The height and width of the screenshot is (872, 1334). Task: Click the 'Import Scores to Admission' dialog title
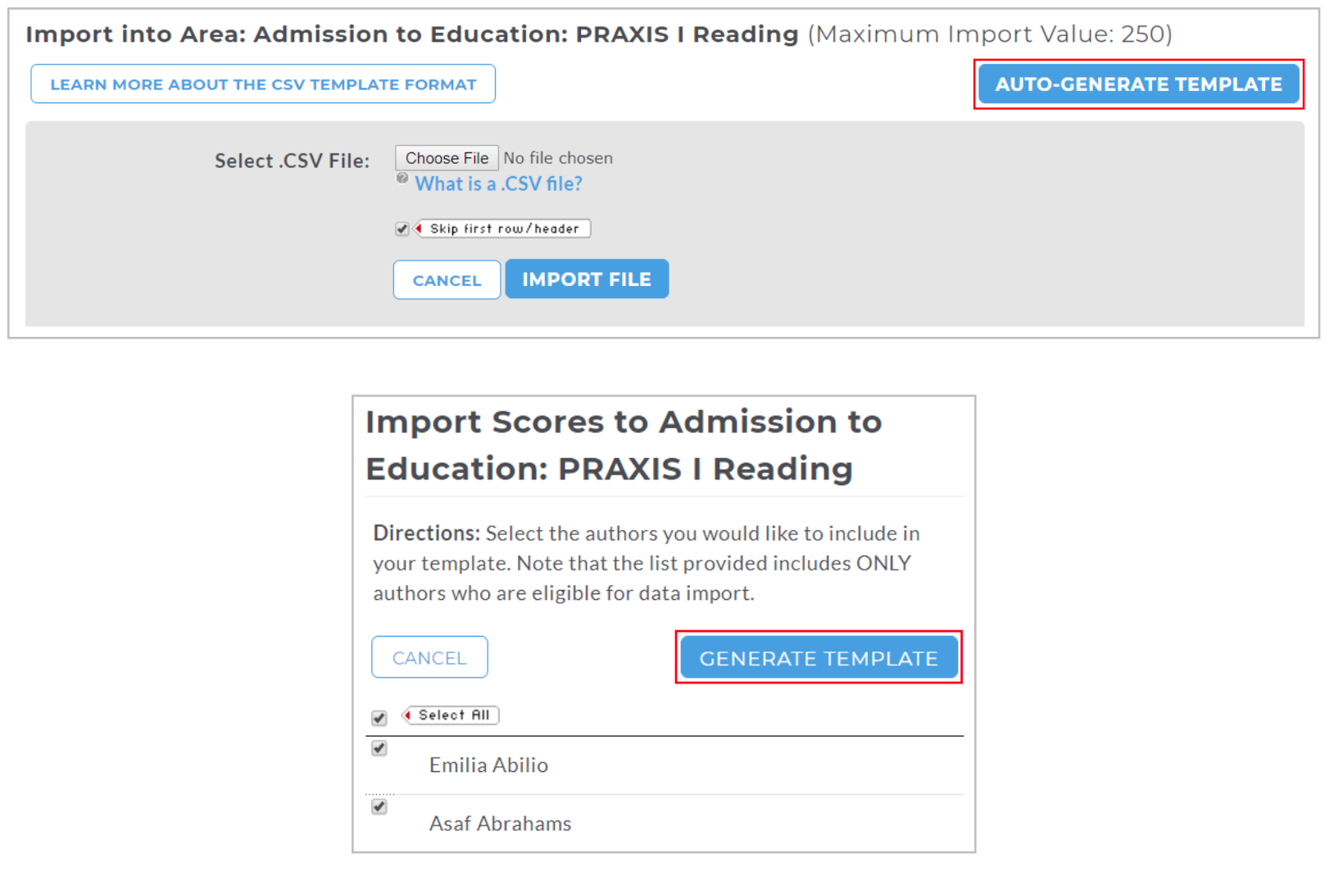624,445
